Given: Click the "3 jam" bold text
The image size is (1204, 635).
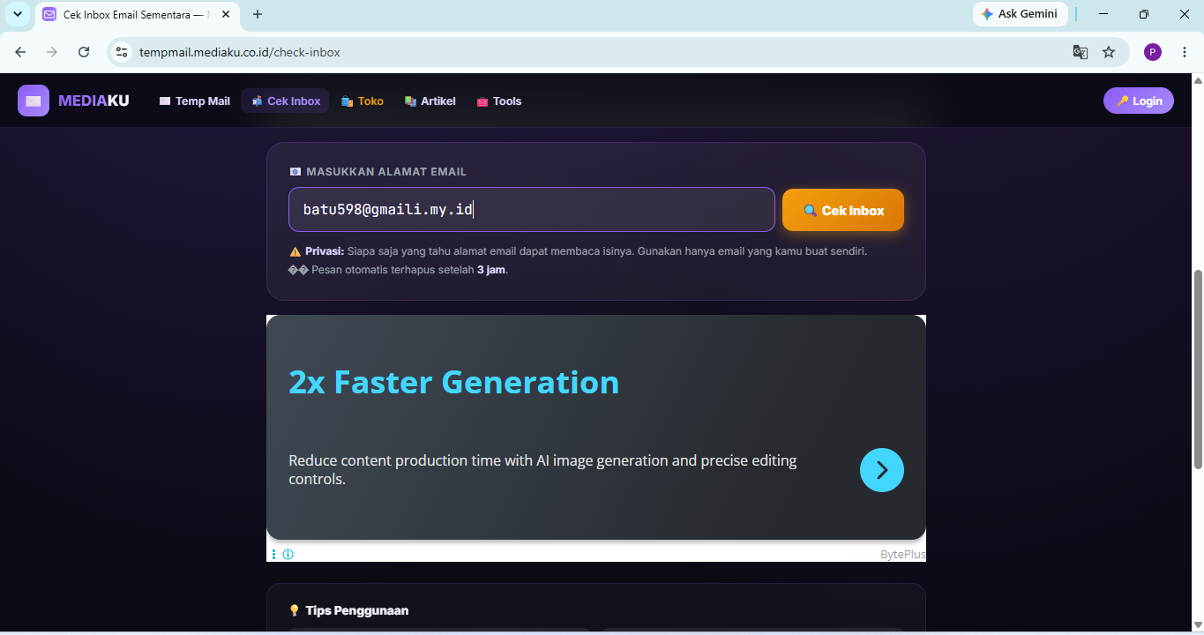Looking at the screenshot, I should (491, 270).
